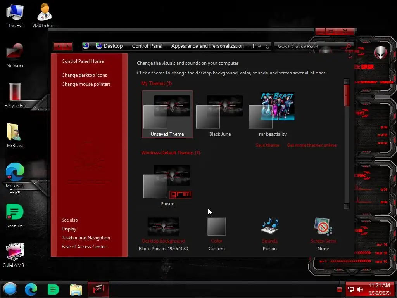The image size is (397, 298).
Task: Open Ease of Access Center link
Action: [84, 246]
